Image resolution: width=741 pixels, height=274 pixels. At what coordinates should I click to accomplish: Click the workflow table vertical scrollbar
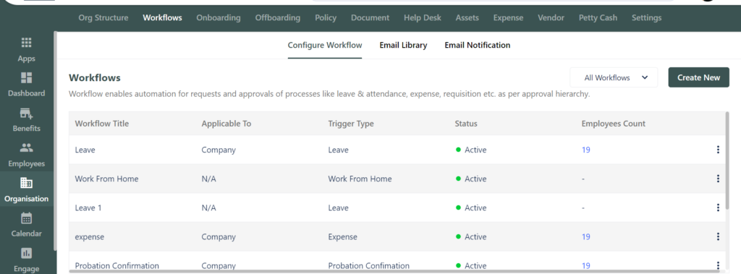pos(727,160)
